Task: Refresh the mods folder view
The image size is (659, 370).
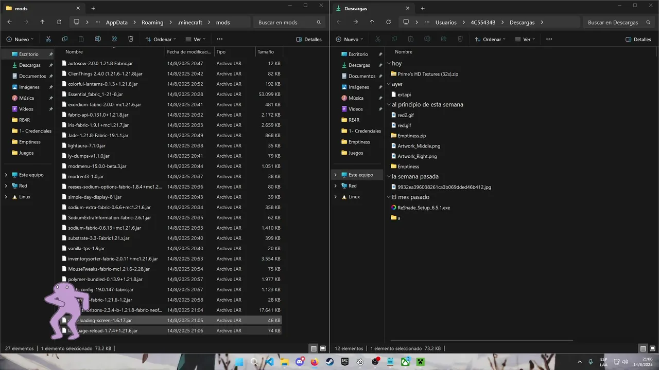Action: click(59, 22)
